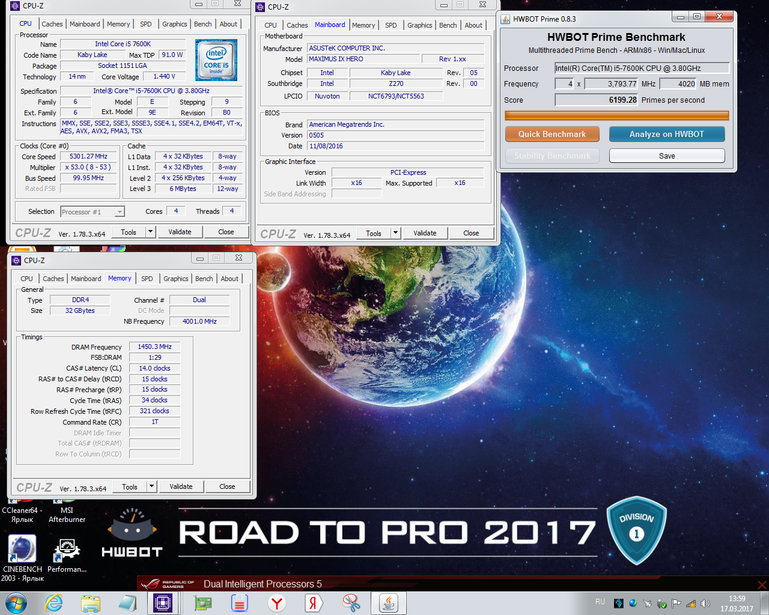Click BIOS Date value 11/08/2016
This screenshot has width=769, height=615.
[396, 146]
